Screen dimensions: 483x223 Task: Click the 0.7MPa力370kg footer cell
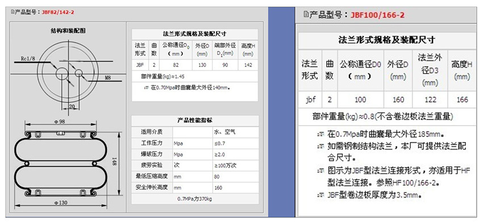195,199
